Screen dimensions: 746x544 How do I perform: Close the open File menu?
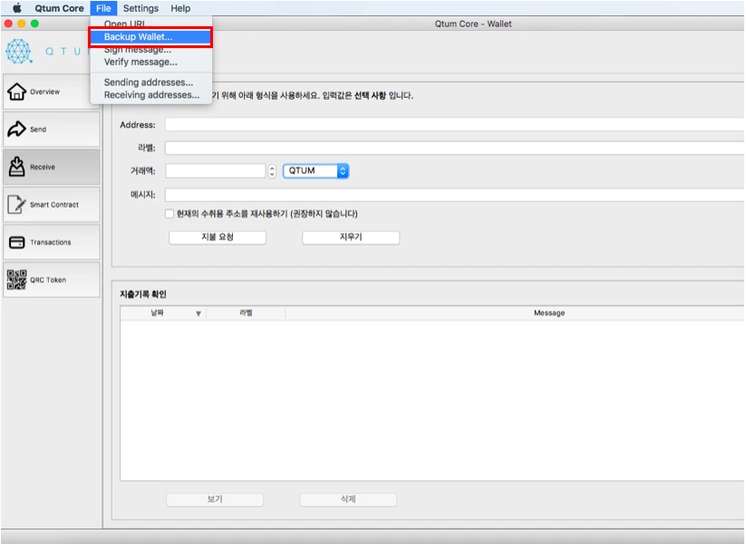103,8
